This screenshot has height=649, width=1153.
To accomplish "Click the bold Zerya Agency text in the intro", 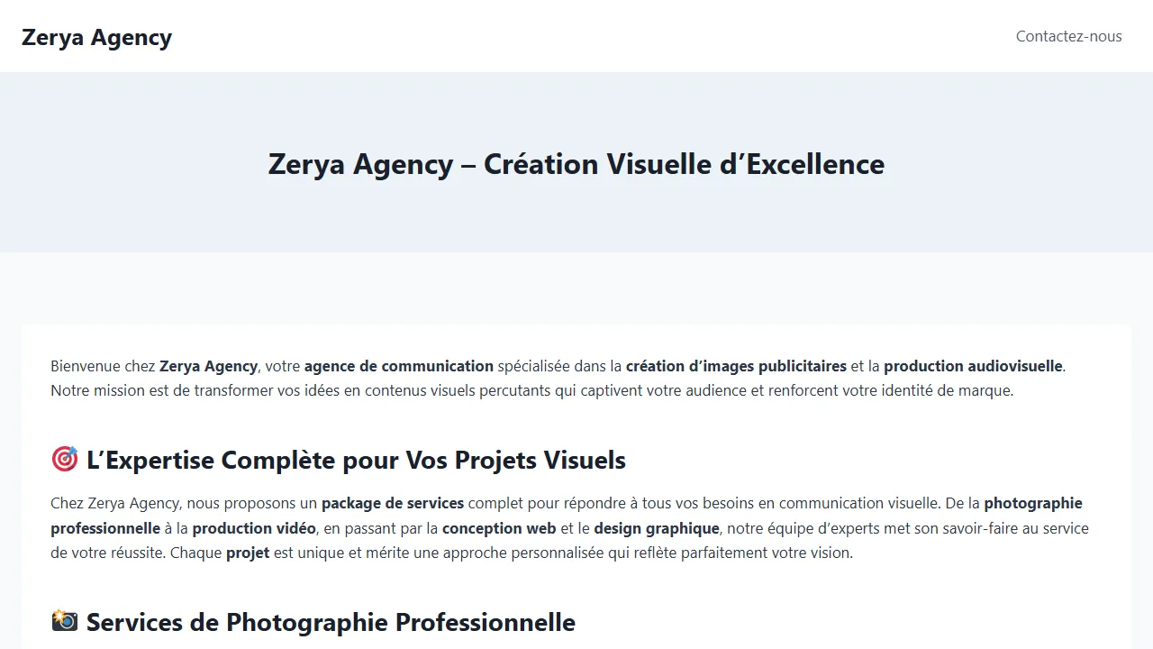I will (x=208, y=366).
